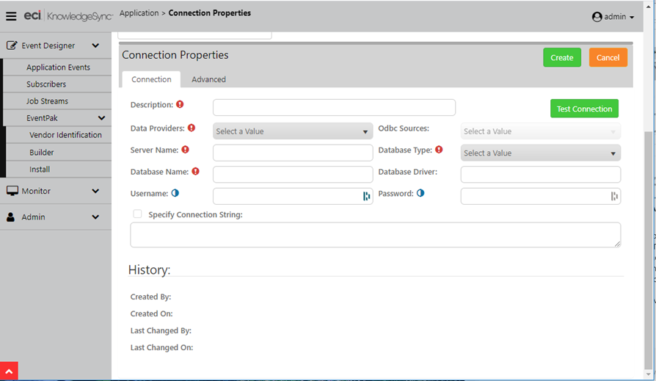Open the Data Providers dropdown
656x381 pixels.
[293, 131]
